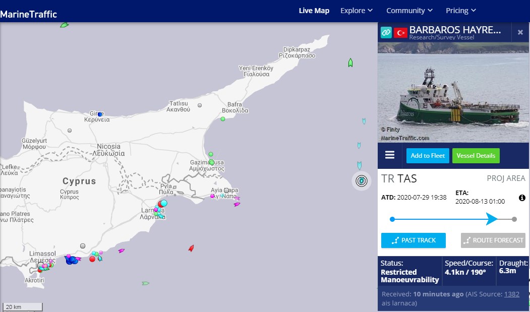The image size is (530, 312).
Task: Open the vessel photo thumbnail
Action: 453,92
